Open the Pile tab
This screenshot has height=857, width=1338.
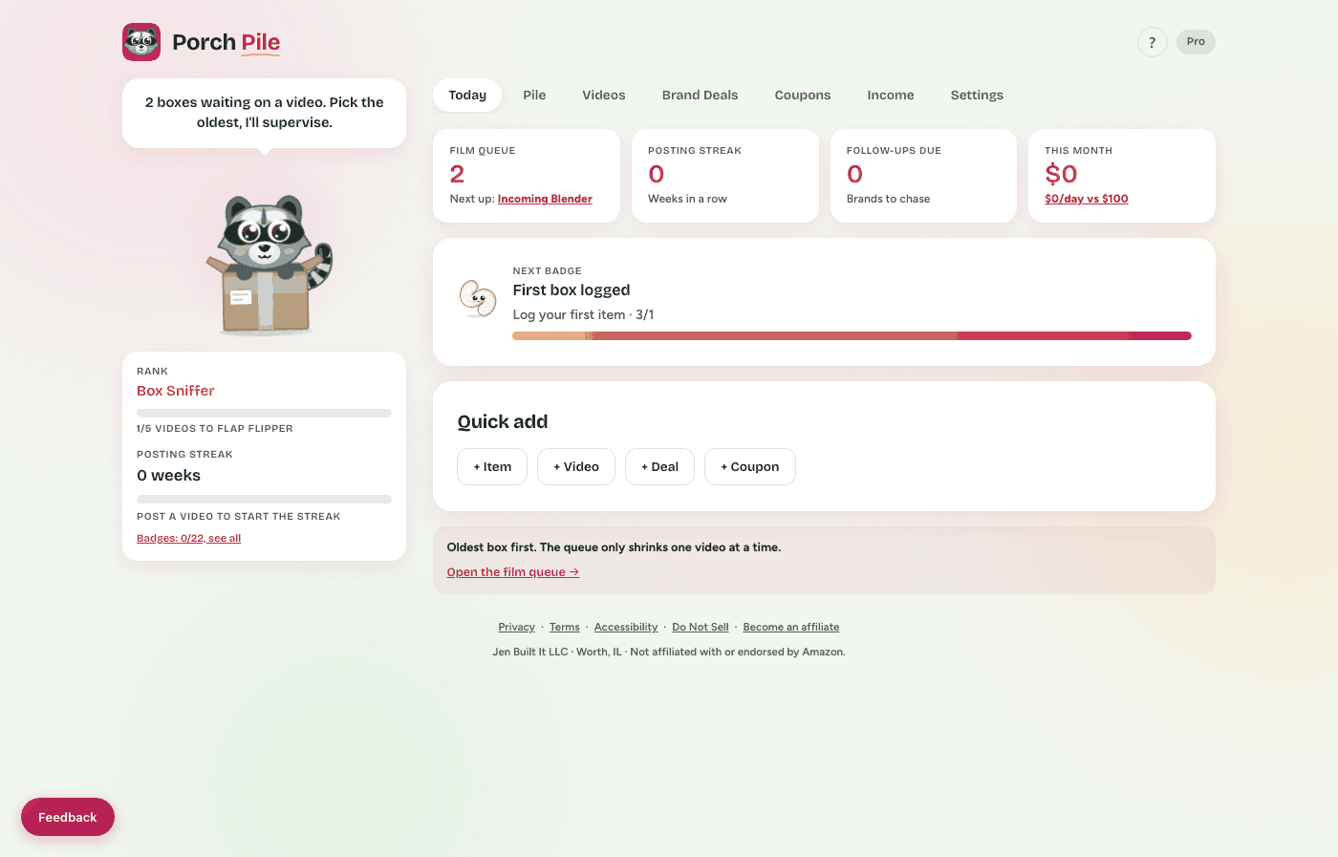(534, 96)
